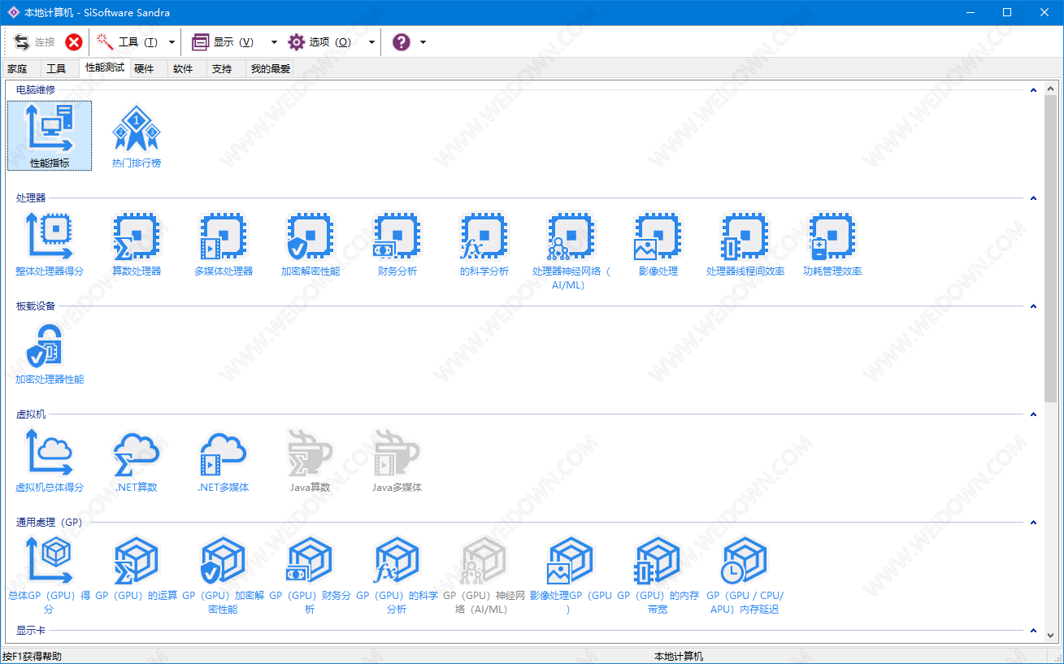Open GP (GPU) 财务分析 test
This screenshot has height=664, width=1064.
tap(311, 575)
